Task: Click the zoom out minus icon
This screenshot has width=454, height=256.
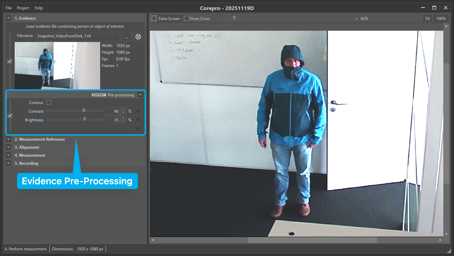Action: click(x=227, y=18)
